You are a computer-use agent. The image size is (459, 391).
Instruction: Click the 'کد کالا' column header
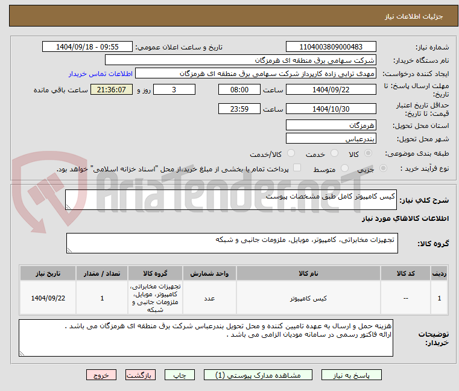[x=405, y=273]
